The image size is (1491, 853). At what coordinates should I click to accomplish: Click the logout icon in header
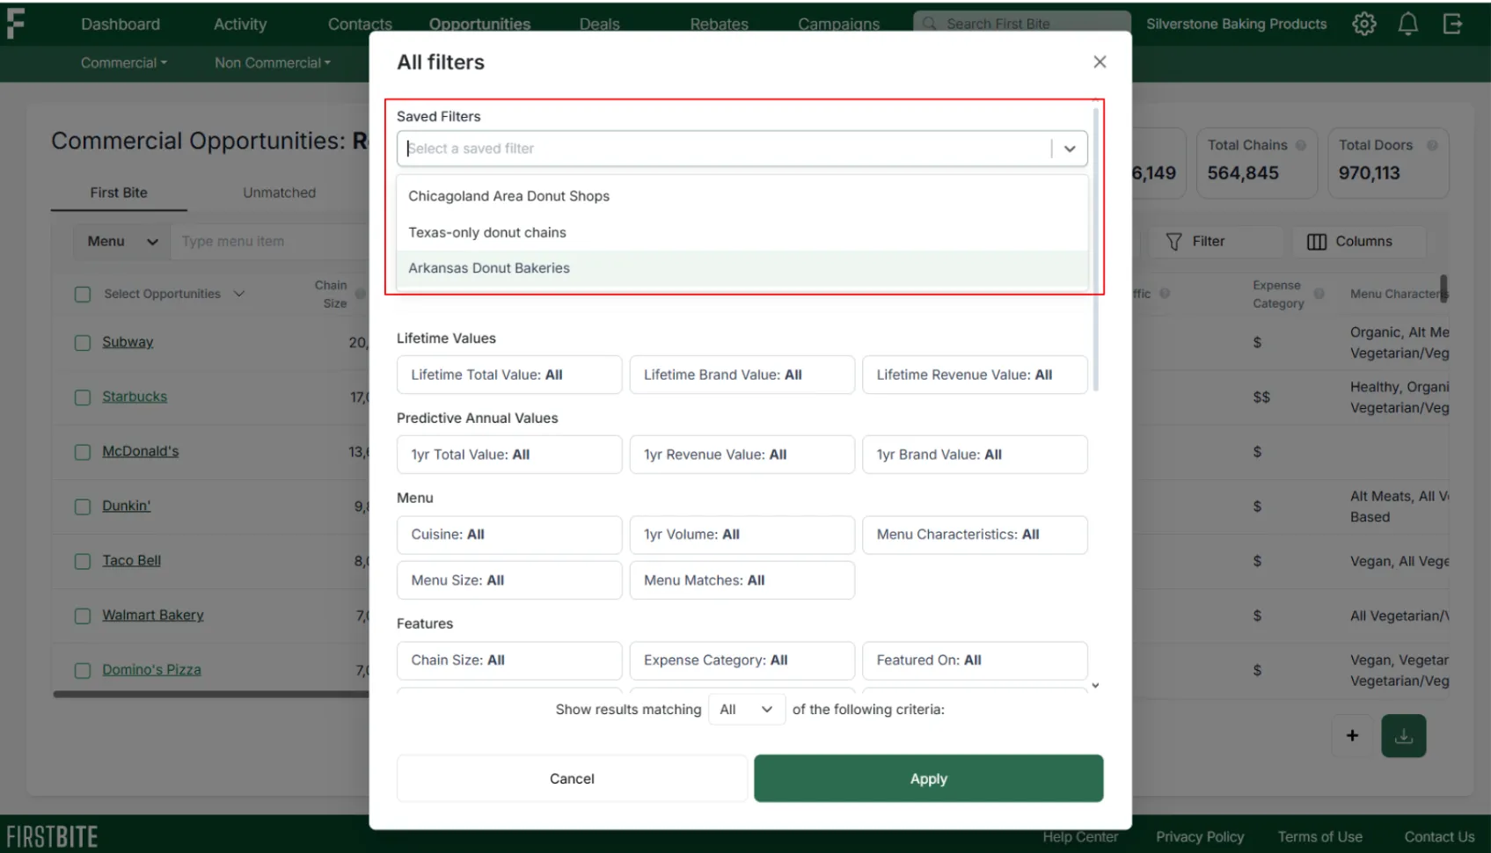(x=1452, y=24)
